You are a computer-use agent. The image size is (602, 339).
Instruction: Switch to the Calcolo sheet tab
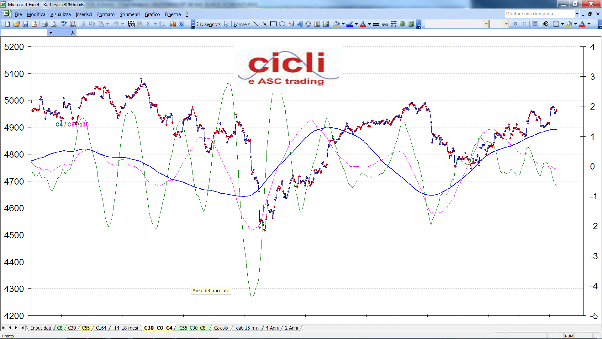pos(221,328)
